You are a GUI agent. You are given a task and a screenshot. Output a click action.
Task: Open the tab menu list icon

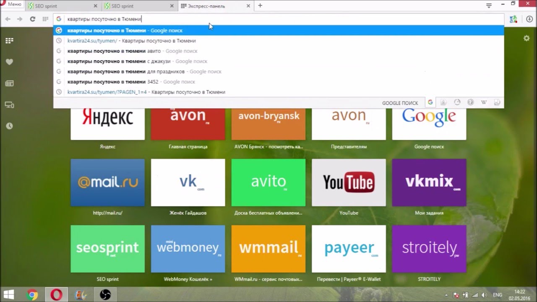click(x=489, y=5)
